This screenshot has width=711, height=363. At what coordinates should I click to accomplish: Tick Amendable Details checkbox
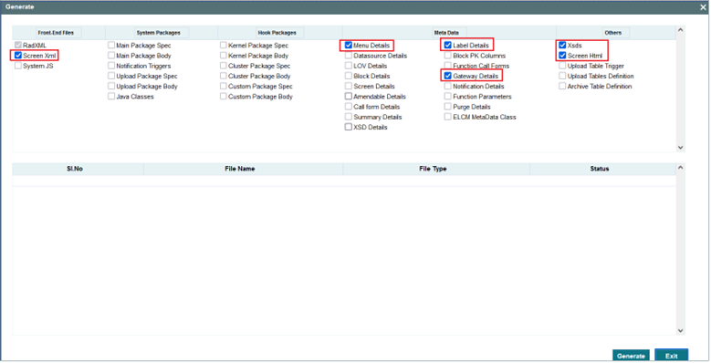(349, 97)
